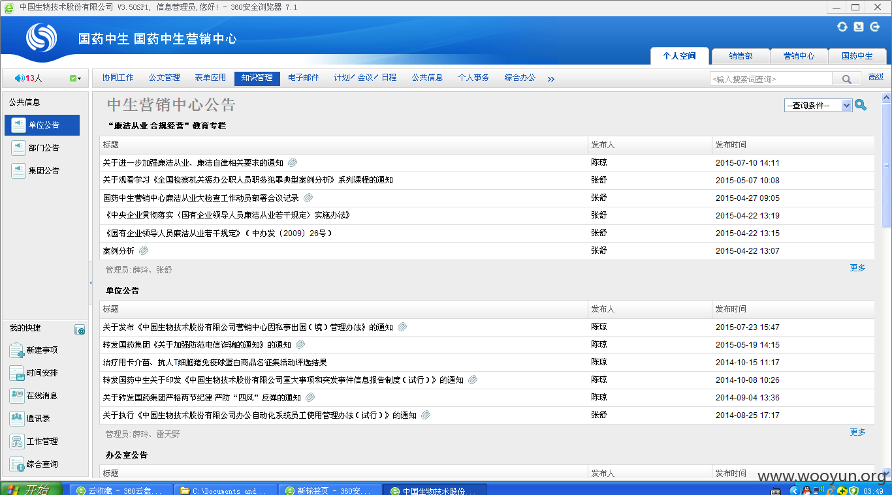Click the 通讯录 shortcut icon
The image size is (892, 495).
pos(17,419)
